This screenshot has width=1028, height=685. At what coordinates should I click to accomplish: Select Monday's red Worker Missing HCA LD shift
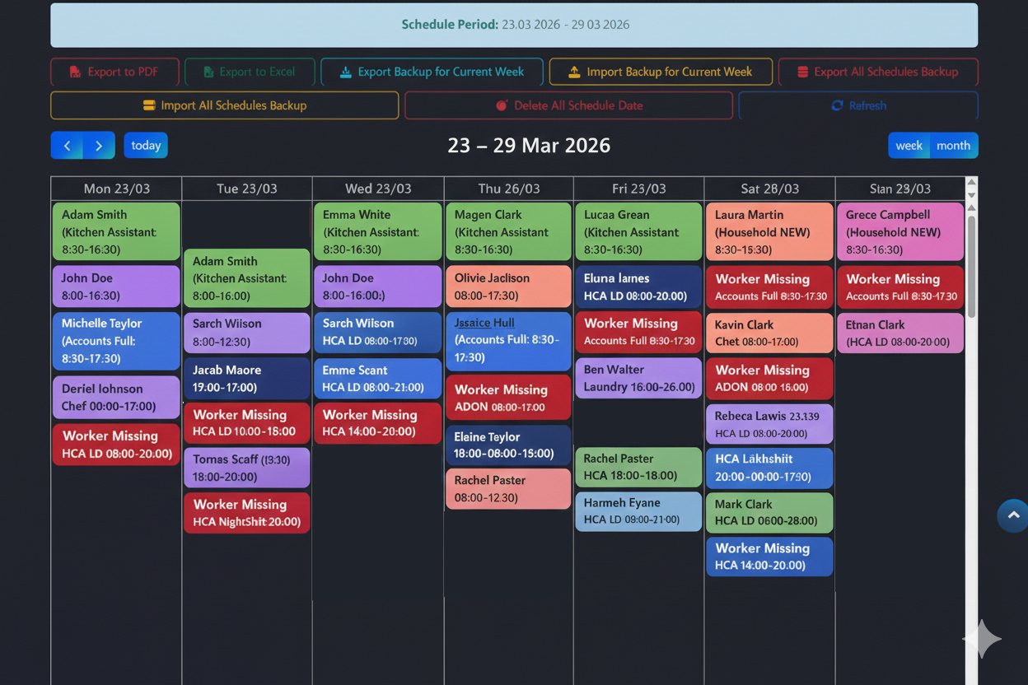point(116,445)
